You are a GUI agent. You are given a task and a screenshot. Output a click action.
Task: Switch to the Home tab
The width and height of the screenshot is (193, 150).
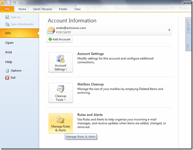(x=22, y=9)
